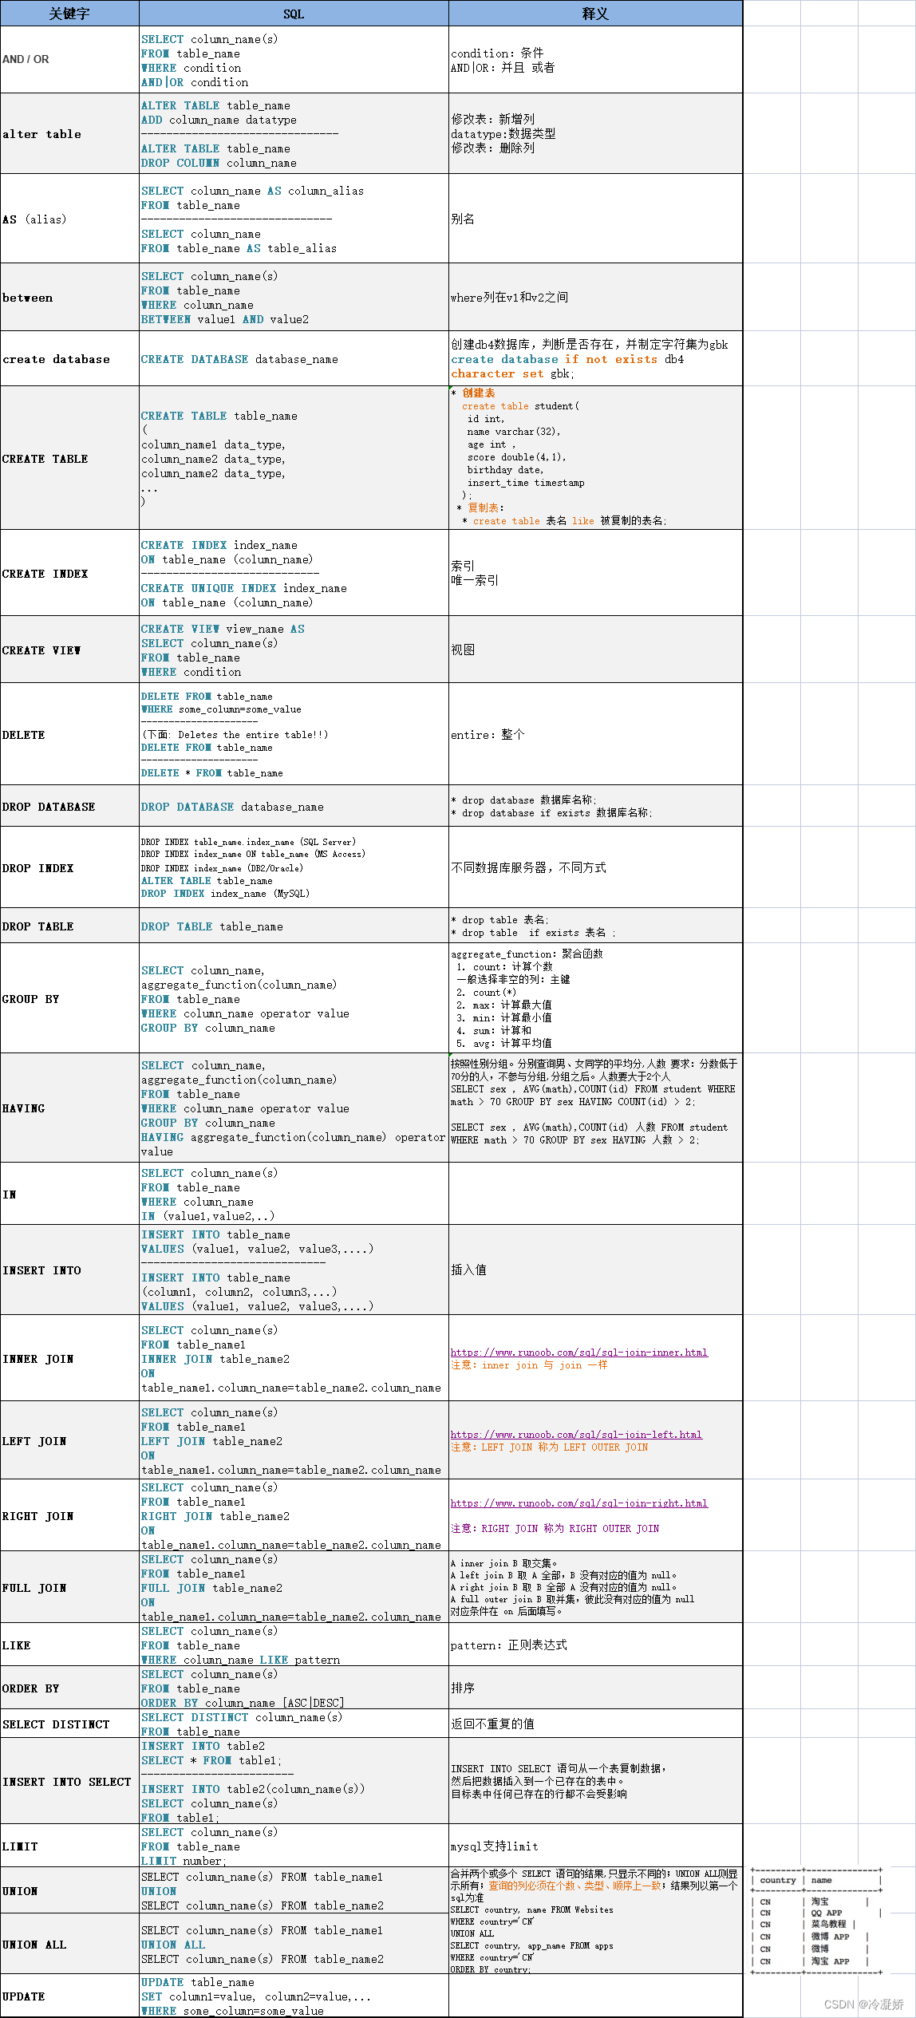Click the 'LIMIT' keyword cell
916x2018 pixels.
69,1846
